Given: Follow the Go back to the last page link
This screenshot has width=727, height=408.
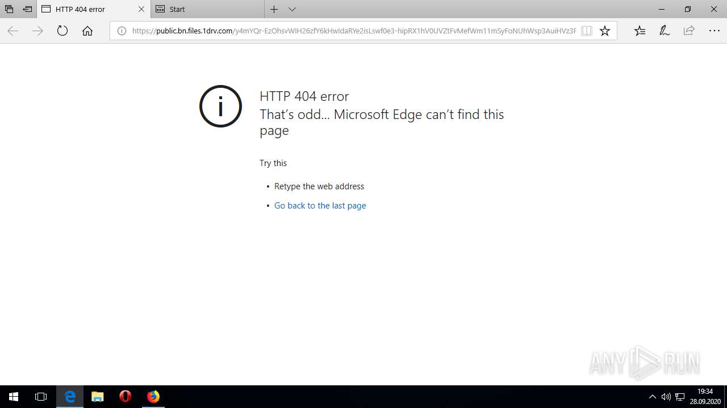Looking at the screenshot, I should point(320,206).
